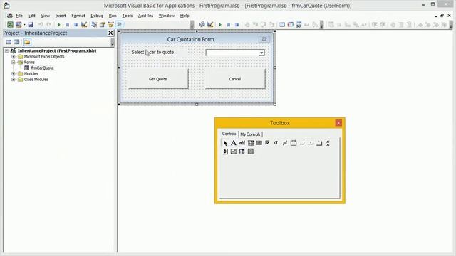Toggle the Toolbox toolbar icon
This screenshot has height=256, width=456.
coord(119,25)
